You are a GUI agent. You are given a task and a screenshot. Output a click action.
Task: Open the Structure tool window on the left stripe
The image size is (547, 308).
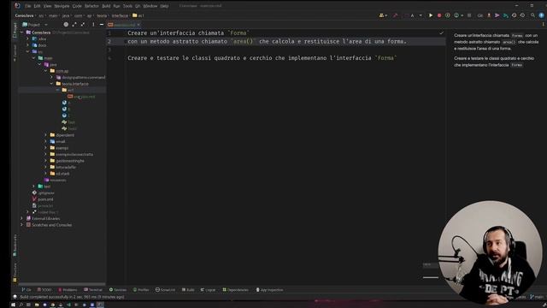click(x=15, y=273)
